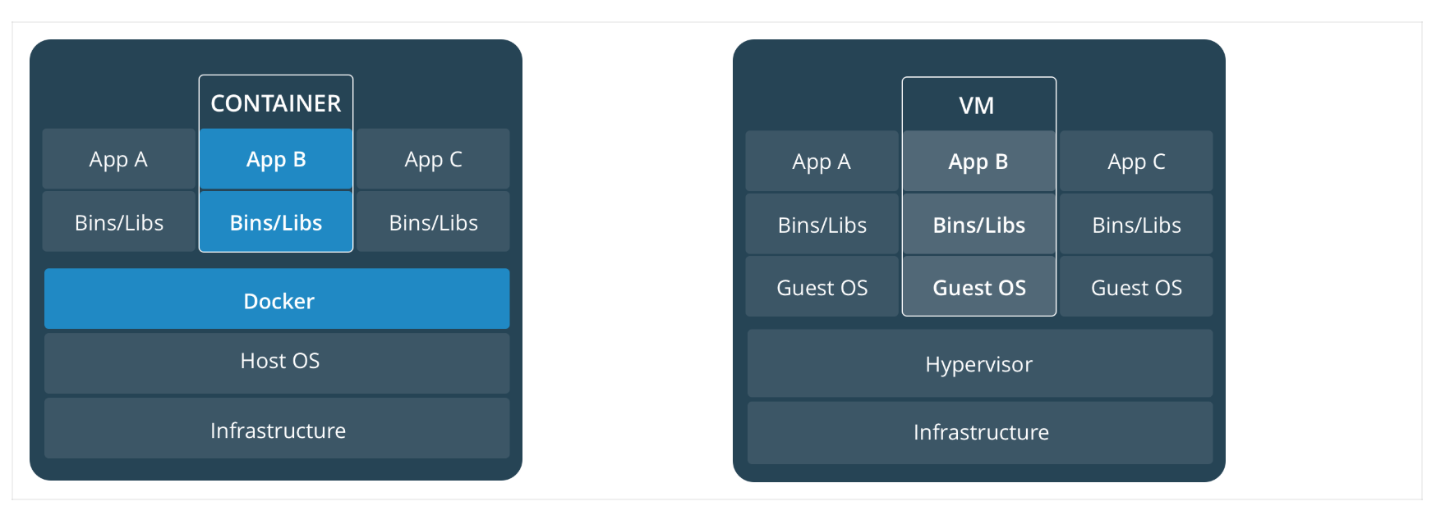Click App C block in the container diagram
1436x515 pixels.
click(433, 159)
